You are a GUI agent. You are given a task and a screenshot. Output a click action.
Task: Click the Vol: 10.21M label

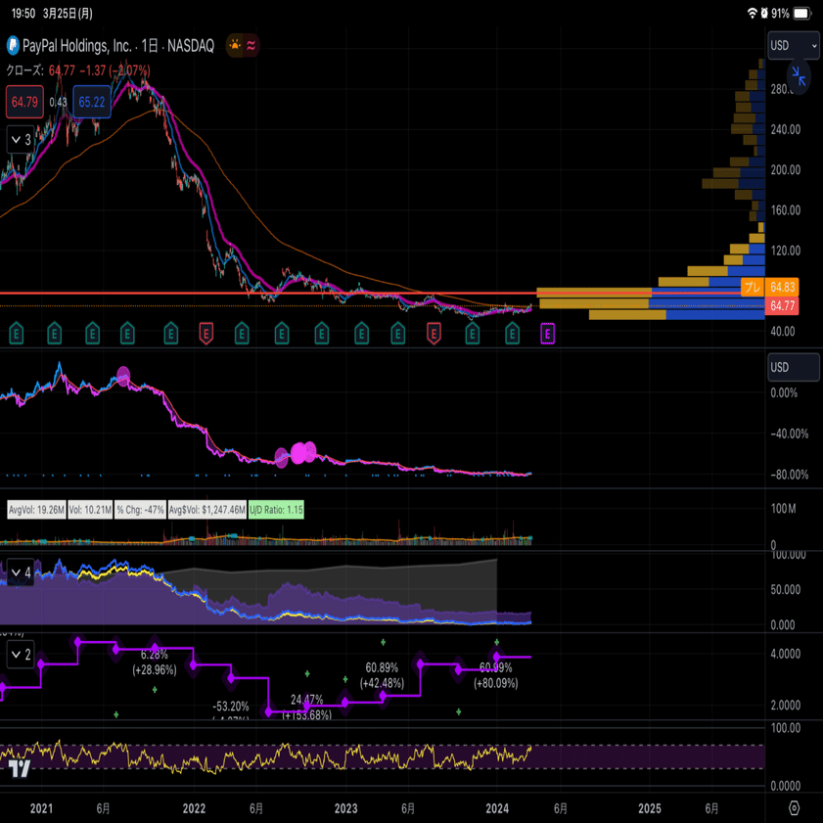coord(90,510)
